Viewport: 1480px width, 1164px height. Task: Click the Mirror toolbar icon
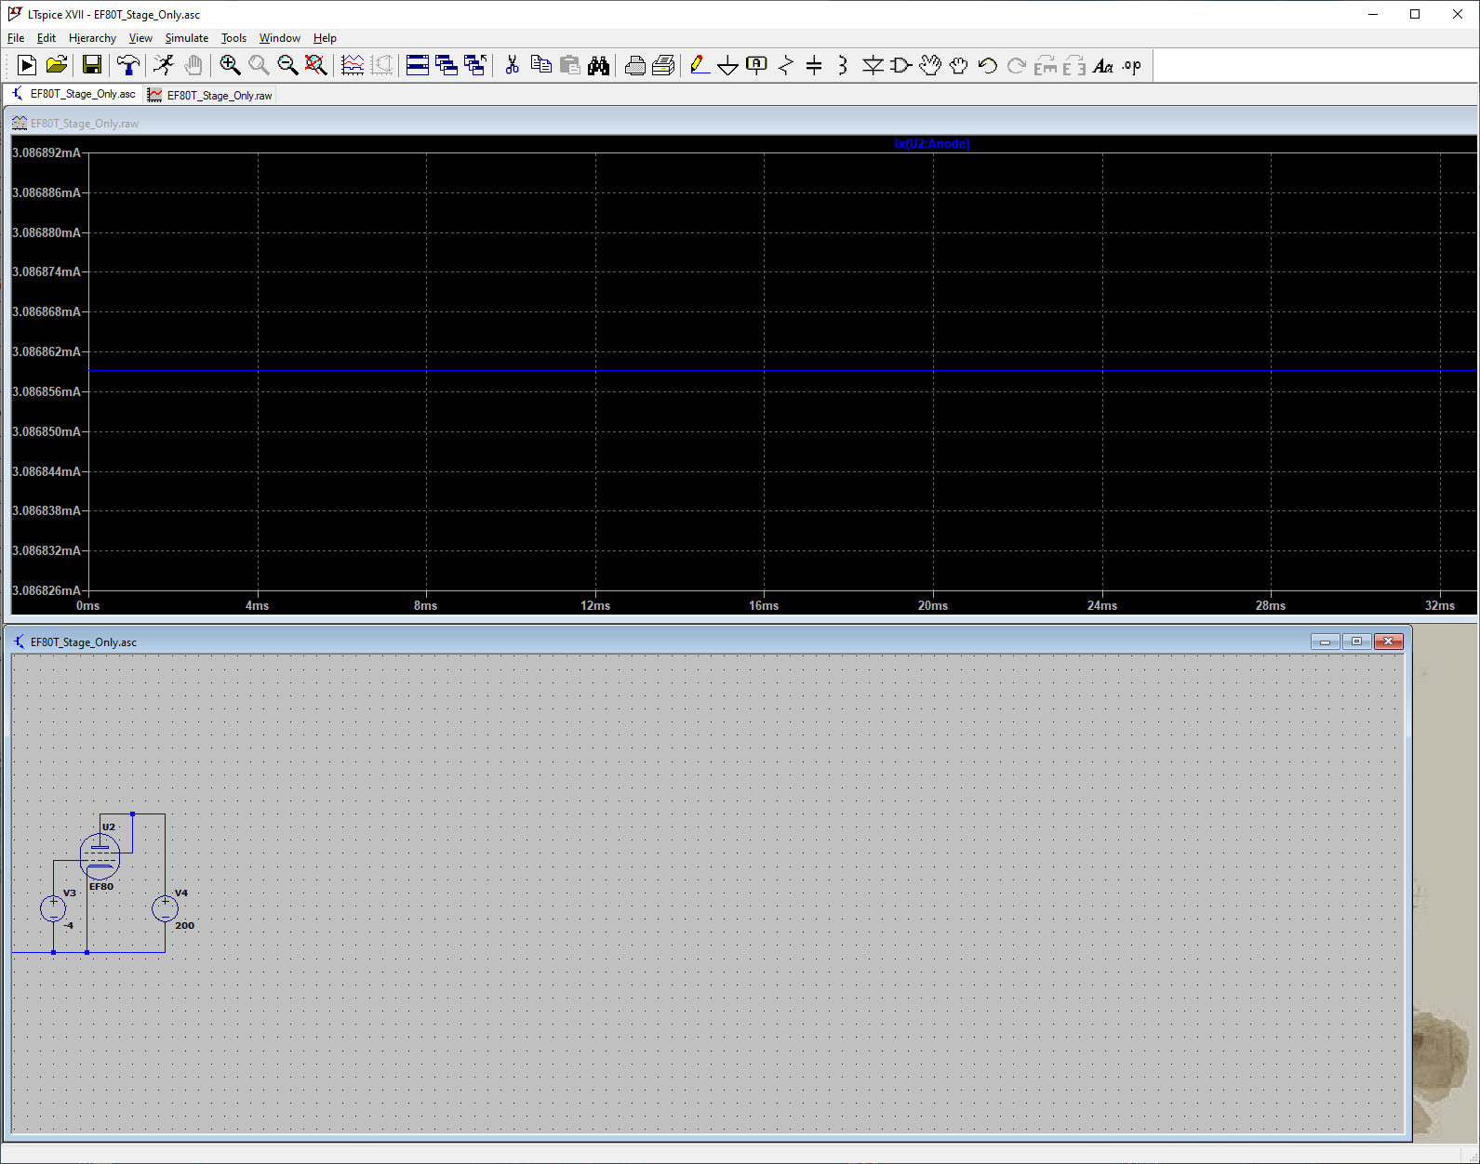pos(1074,65)
